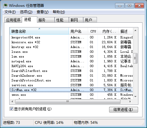Click the vertical scrollbar thumb
This screenshot has width=147, height=128.
click(x=135, y=58)
